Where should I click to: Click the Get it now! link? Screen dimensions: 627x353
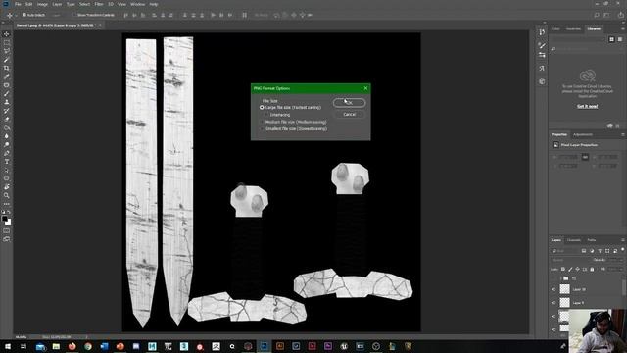(x=588, y=106)
